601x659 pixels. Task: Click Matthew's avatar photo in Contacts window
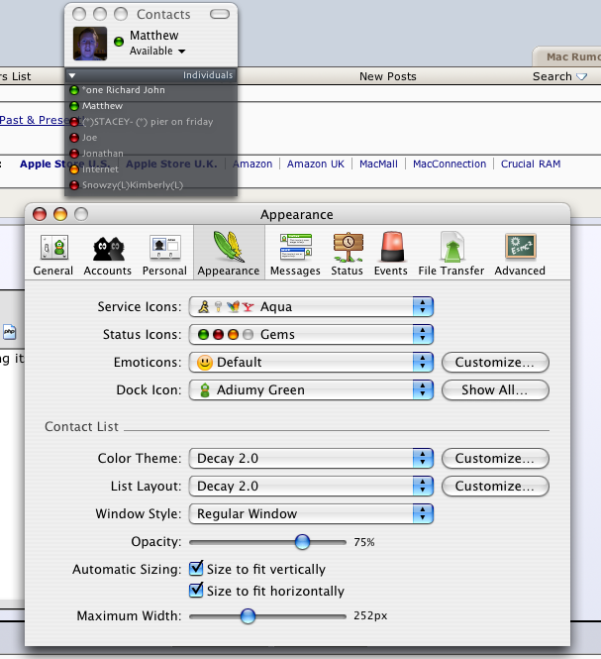(90, 44)
